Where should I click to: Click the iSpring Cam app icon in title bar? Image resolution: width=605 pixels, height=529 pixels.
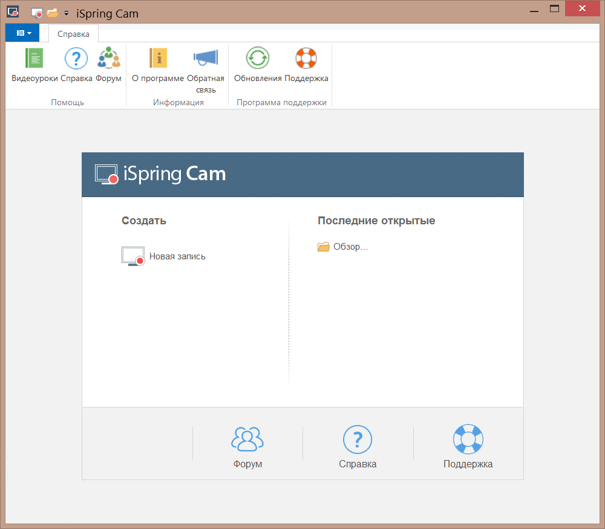click(x=13, y=12)
